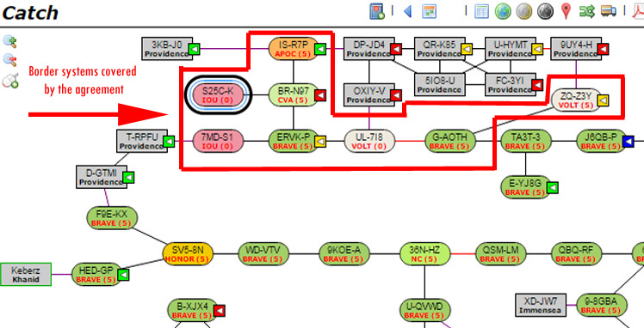The image size is (644, 328).
Task: Open the UL-7I8 VOLT system
Action: click(x=369, y=142)
